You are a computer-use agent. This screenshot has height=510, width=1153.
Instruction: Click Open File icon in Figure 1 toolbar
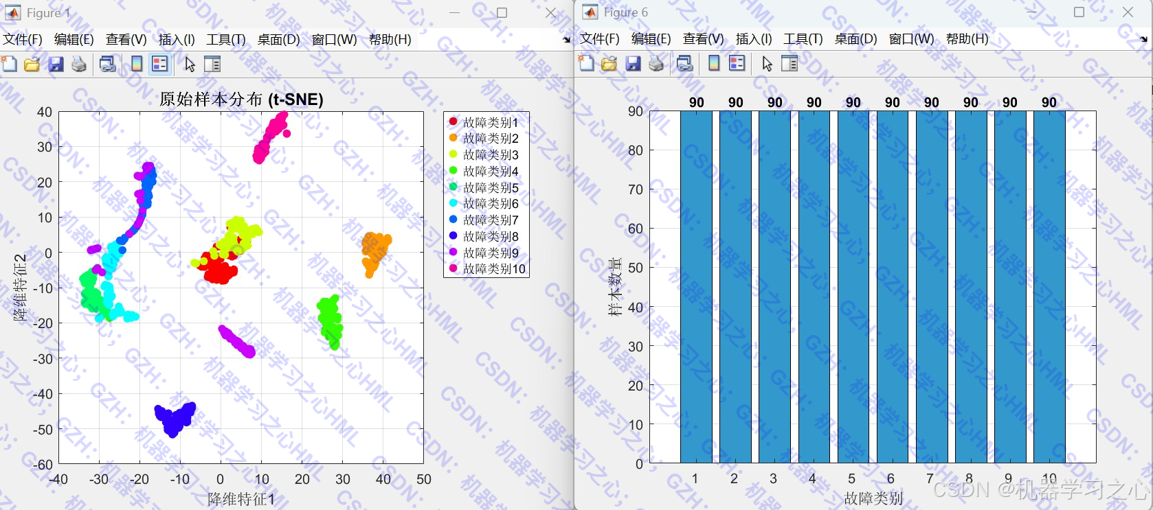click(32, 65)
